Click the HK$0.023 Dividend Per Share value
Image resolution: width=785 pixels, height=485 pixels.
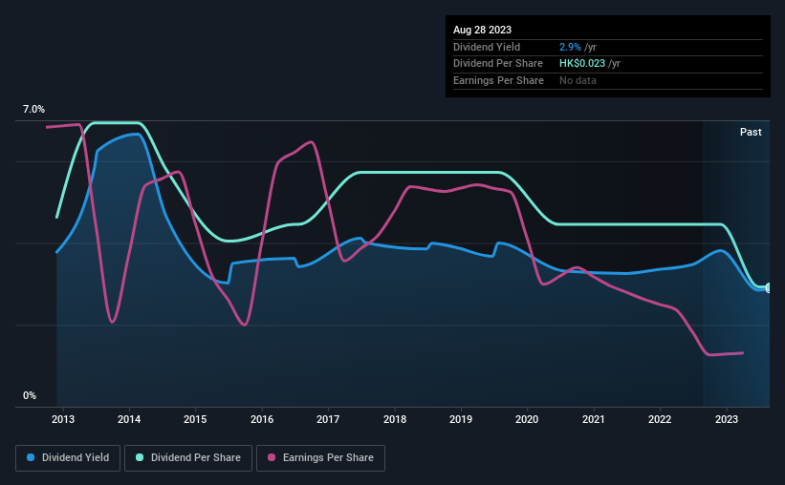point(582,64)
